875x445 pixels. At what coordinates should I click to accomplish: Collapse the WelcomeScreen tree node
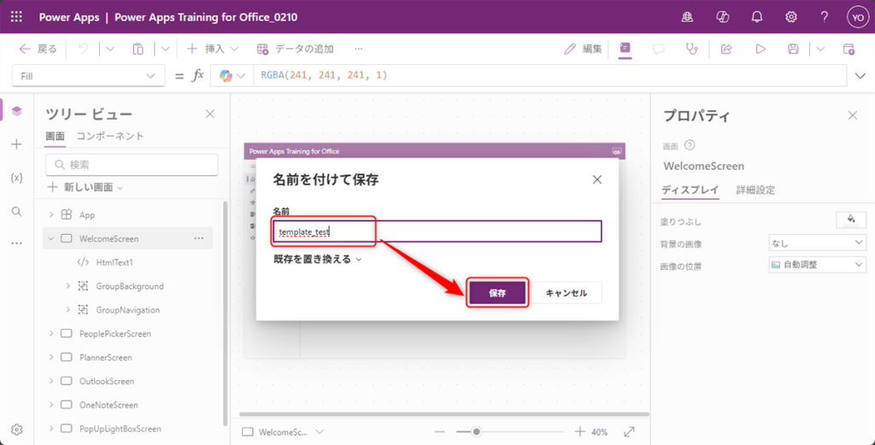coord(51,238)
